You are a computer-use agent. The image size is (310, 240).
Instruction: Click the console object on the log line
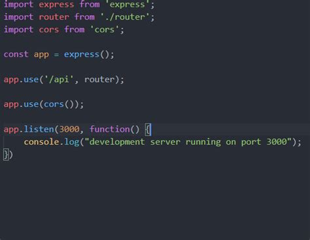click(x=41, y=142)
